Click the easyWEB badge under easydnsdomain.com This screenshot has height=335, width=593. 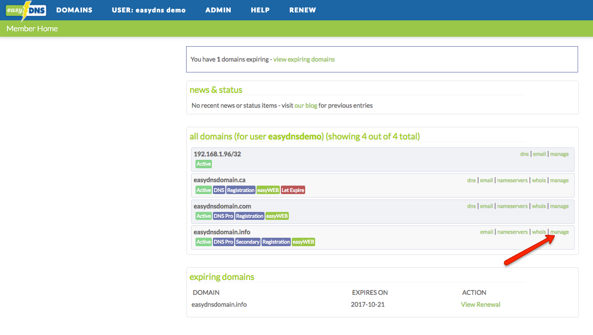[277, 216]
